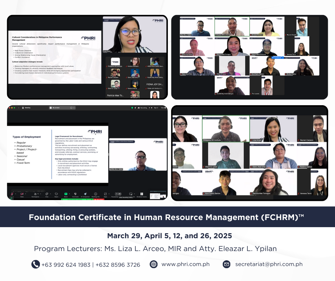Click the Types of Employment slide heading

point(27,137)
